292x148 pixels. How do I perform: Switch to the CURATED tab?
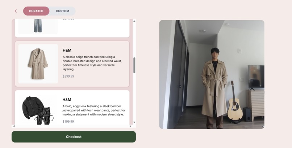point(36,11)
